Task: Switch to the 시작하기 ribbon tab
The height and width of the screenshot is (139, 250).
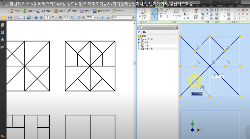Action: pos(221,6)
